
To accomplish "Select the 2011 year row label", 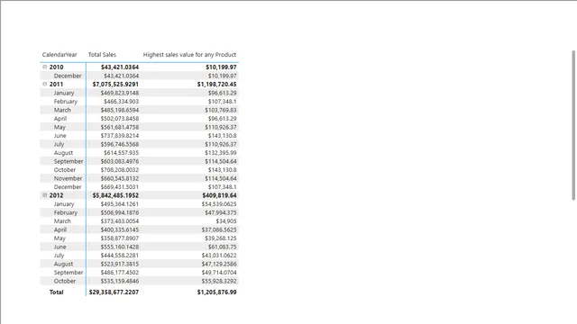I will tap(56, 84).
